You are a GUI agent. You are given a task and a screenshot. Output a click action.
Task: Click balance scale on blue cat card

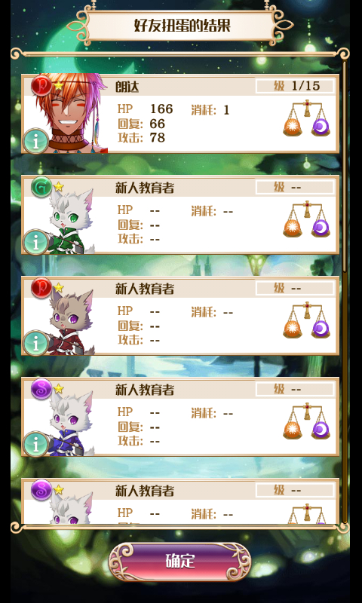pyautogui.click(x=307, y=421)
